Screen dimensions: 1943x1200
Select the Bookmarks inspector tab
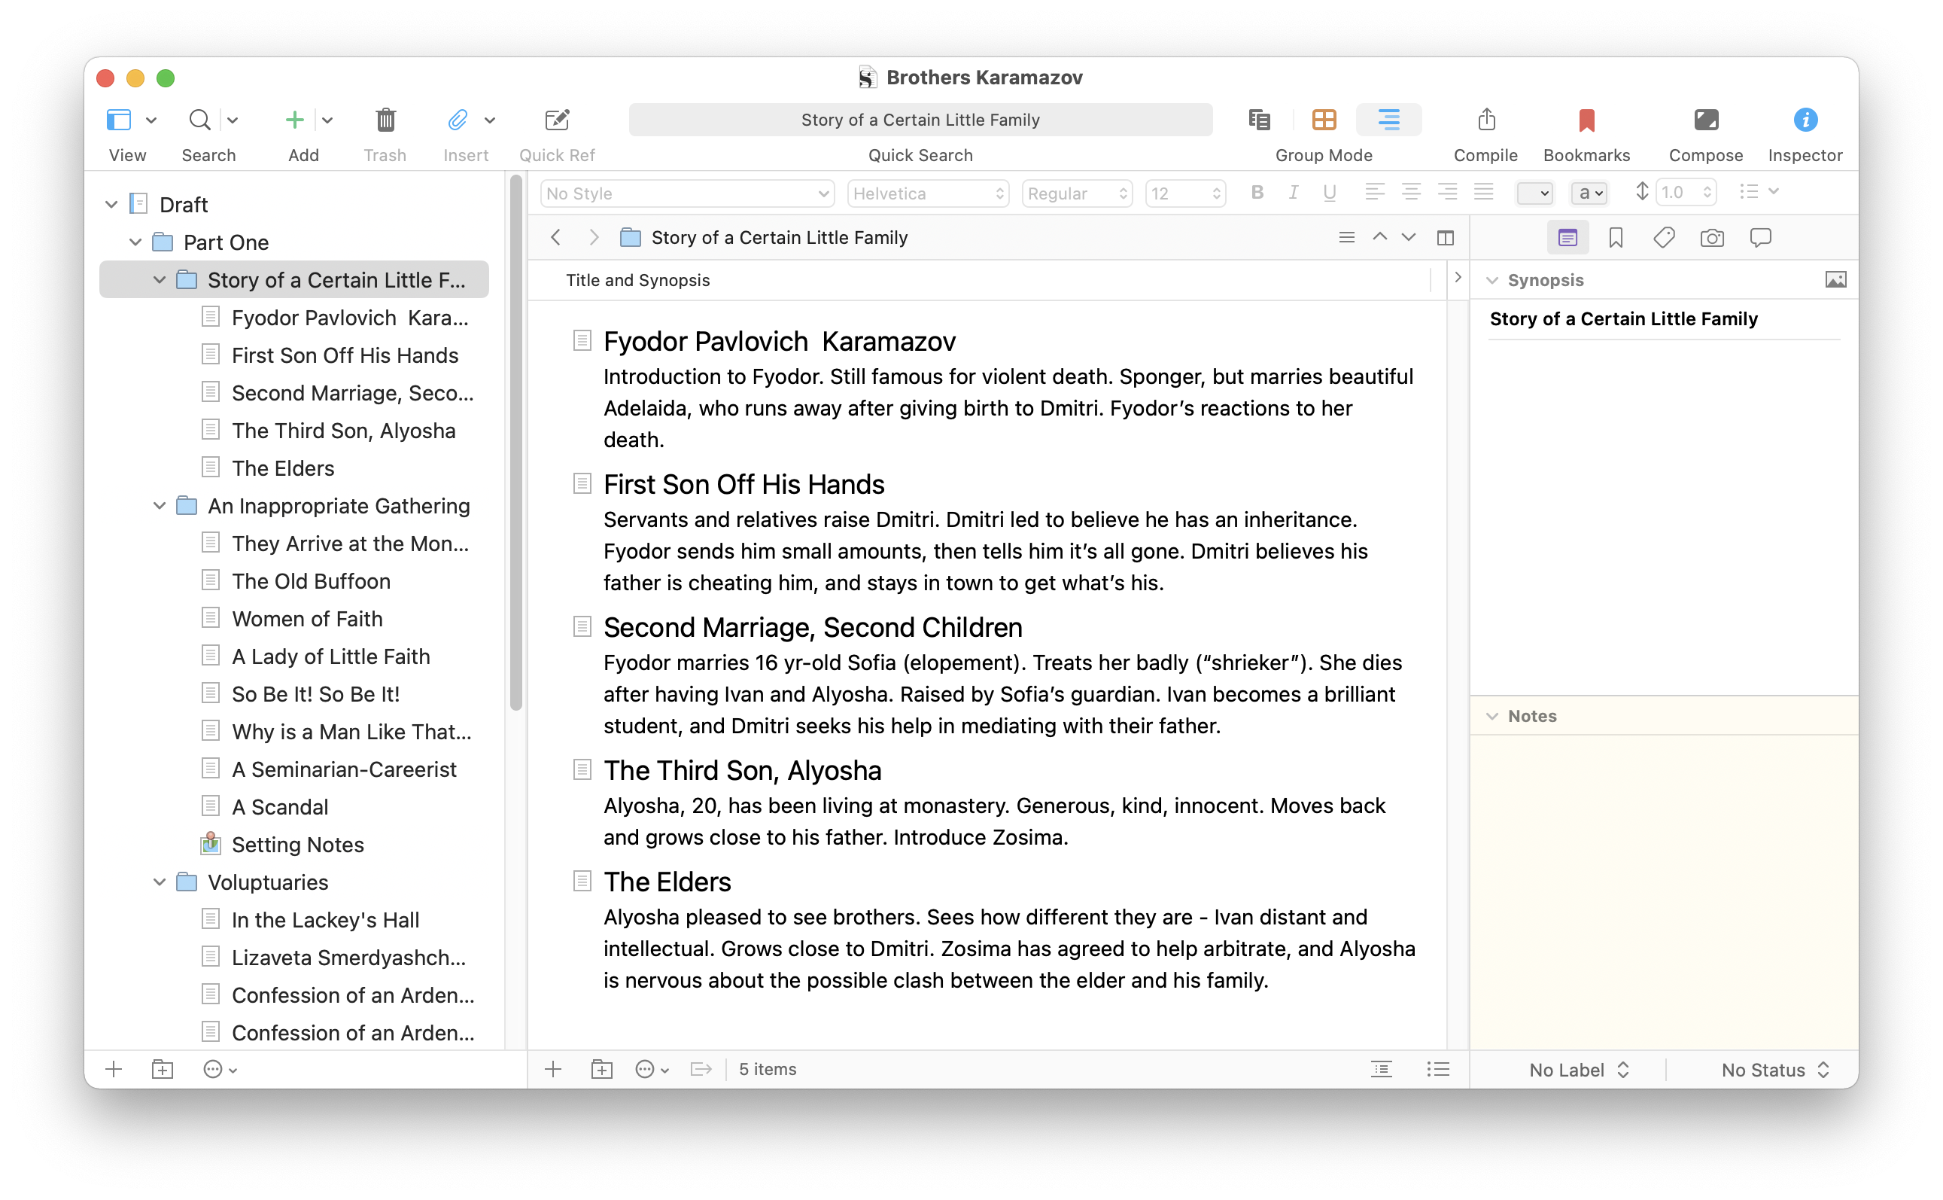click(x=1616, y=237)
